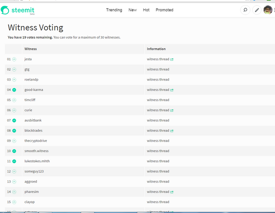The height and width of the screenshot is (213, 275).
Task: Go to the New posts tab
Action: point(132,10)
